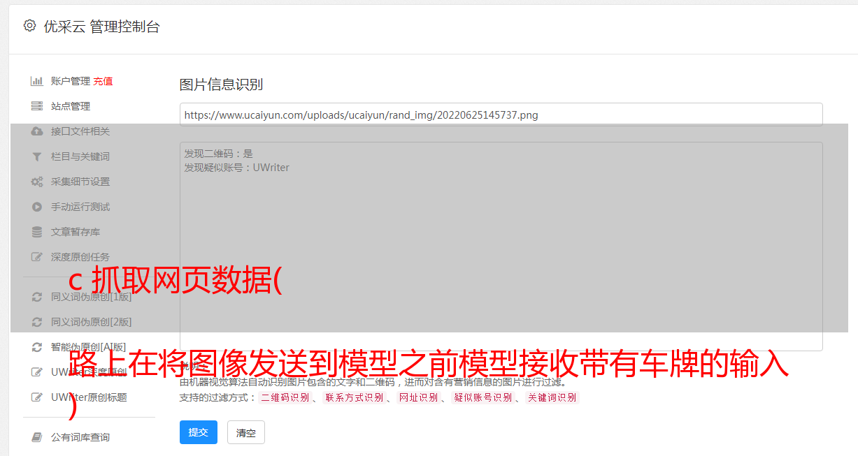Open 采集细节设置 settings page
The image size is (858, 456).
point(80,182)
